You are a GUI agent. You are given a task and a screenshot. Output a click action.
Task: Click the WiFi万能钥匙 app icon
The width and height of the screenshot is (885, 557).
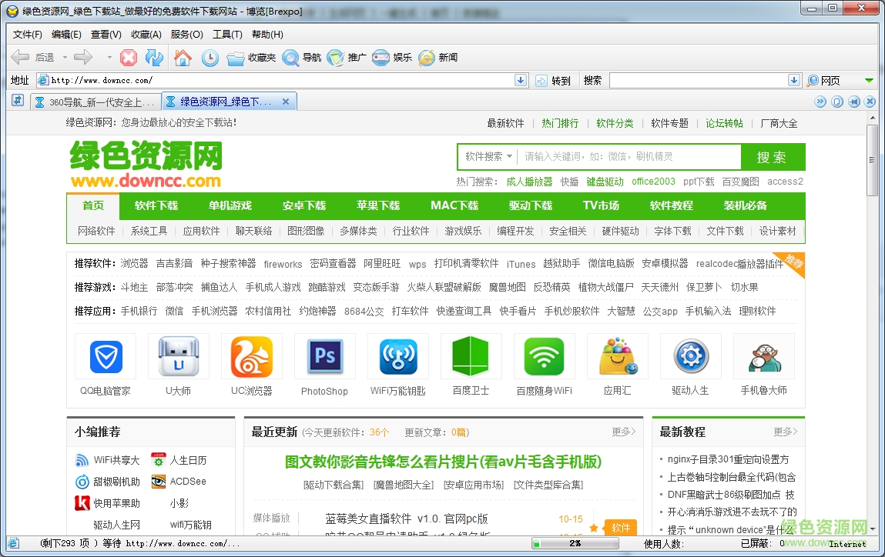tap(397, 356)
